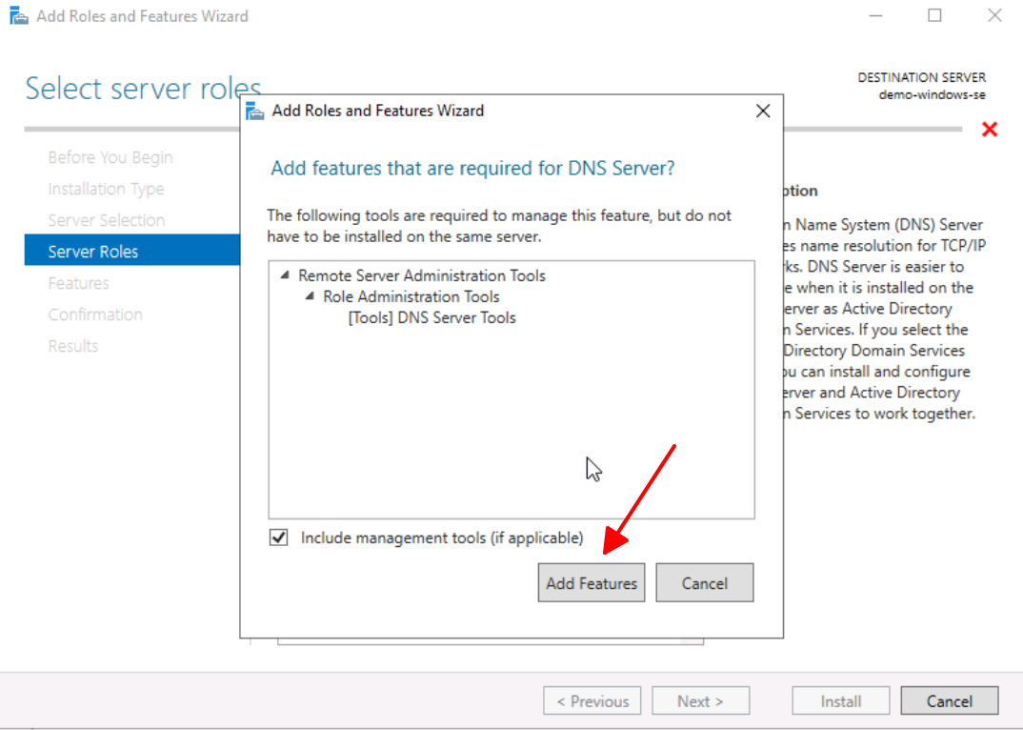Screen dimensions: 1023x730
Task: Select the [Tools] DNS Server Tools item
Action: coord(431,318)
